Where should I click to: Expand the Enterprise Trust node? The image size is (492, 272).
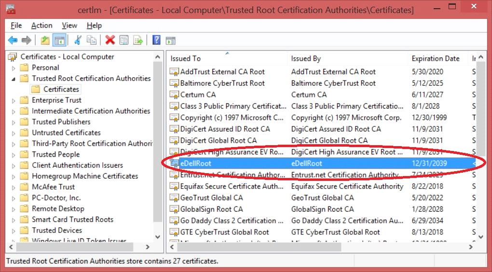coord(14,101)
